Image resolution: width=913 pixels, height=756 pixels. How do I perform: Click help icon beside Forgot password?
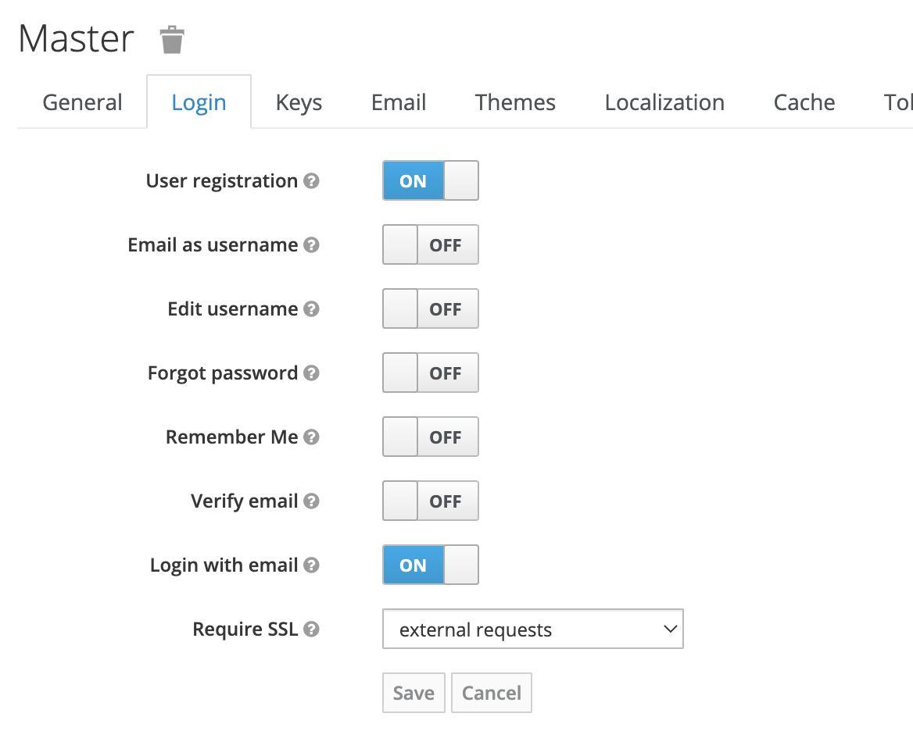(x=311, y=373)
